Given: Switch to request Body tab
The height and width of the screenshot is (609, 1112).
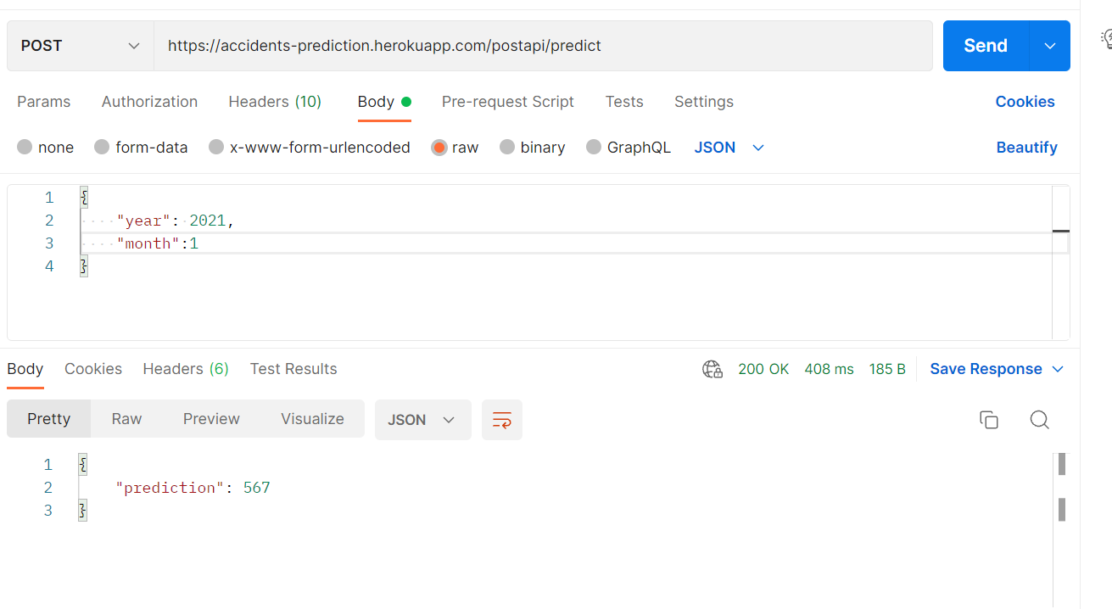Looking at the screenshot, I should 384,102.
